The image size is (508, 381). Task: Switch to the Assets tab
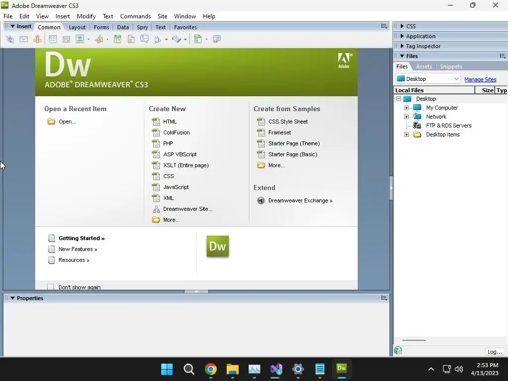click(424, 66)
